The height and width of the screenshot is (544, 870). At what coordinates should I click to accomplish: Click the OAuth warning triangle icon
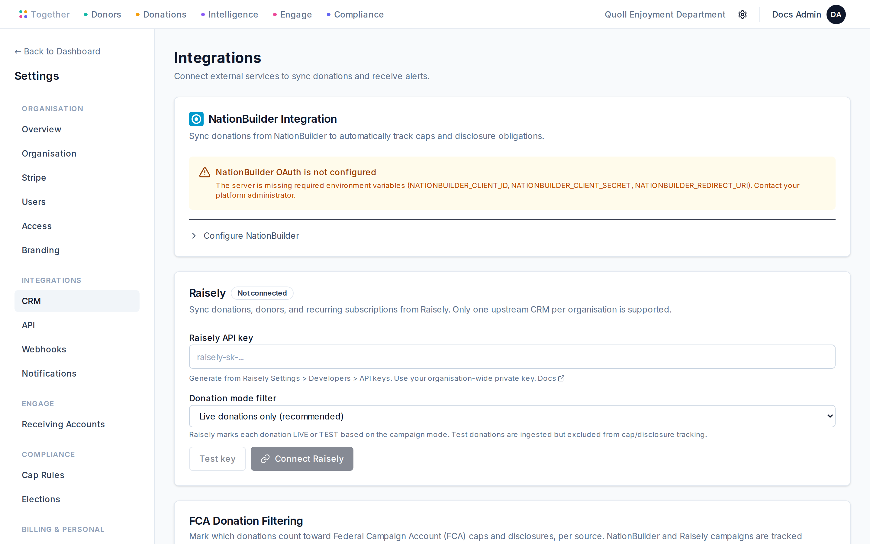coord(205,172)
